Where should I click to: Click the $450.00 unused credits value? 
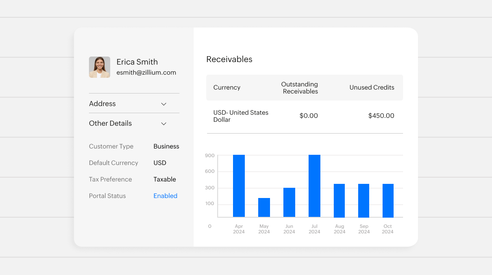click(381, 116)
